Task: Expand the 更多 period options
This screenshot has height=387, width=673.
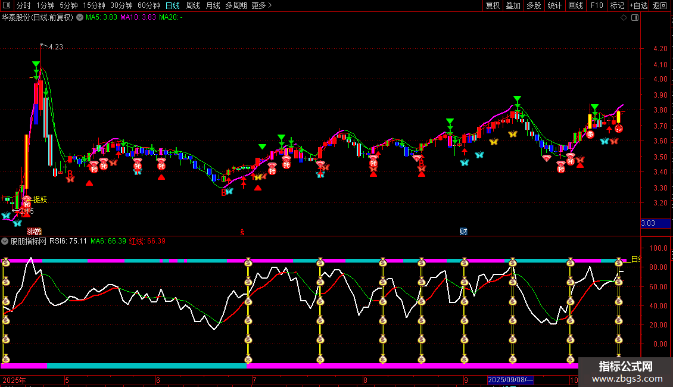Action: 261,5
